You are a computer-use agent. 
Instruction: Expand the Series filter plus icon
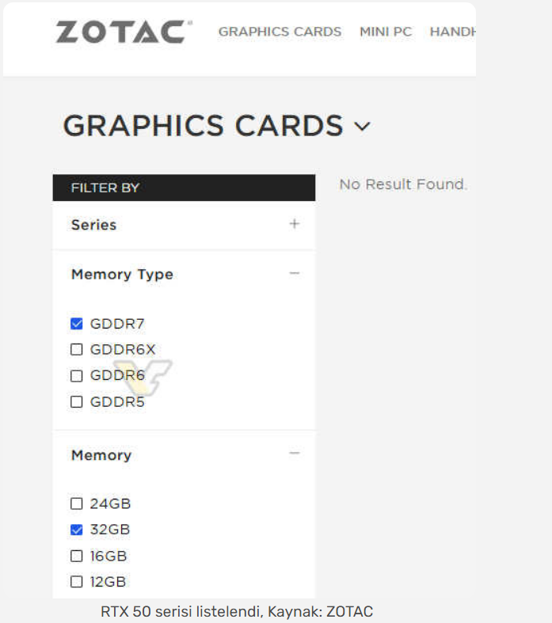coord(295,224)
